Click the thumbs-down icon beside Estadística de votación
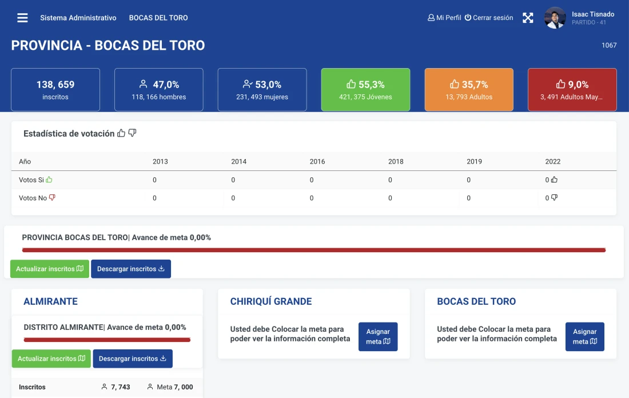The height and width of the screenshot is (398, 629). [x=132, y=133]
